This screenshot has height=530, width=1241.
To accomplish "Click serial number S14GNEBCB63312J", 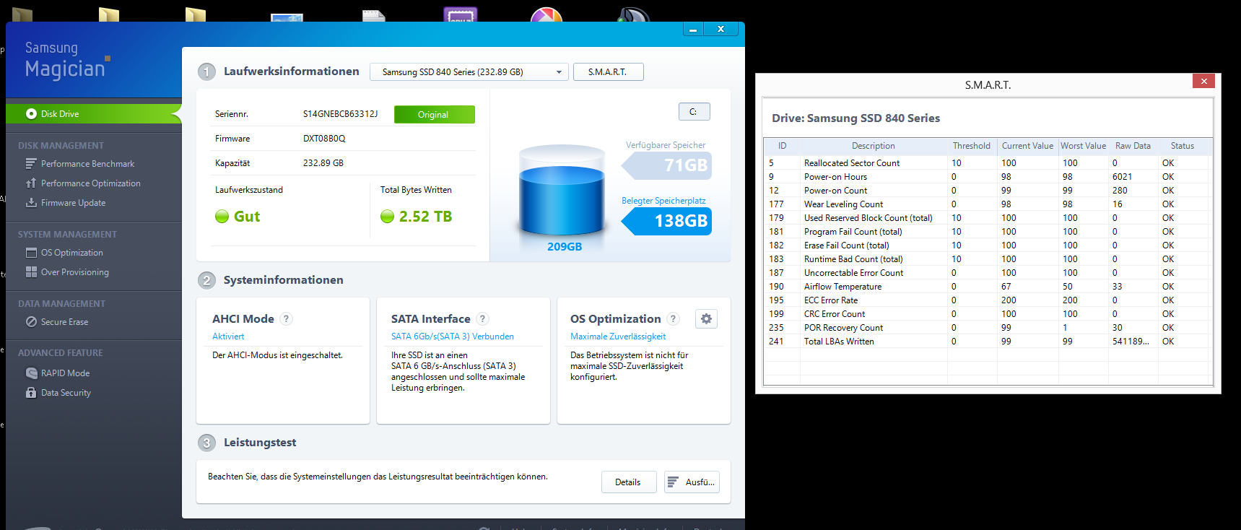I will (340, 114).
